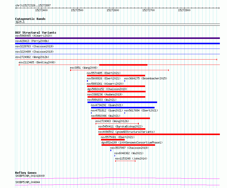Click ruler position 15272800
Image resolution: width=227 pixels, height=188 pixels.
pyautogui.click(x=184, y=10)
